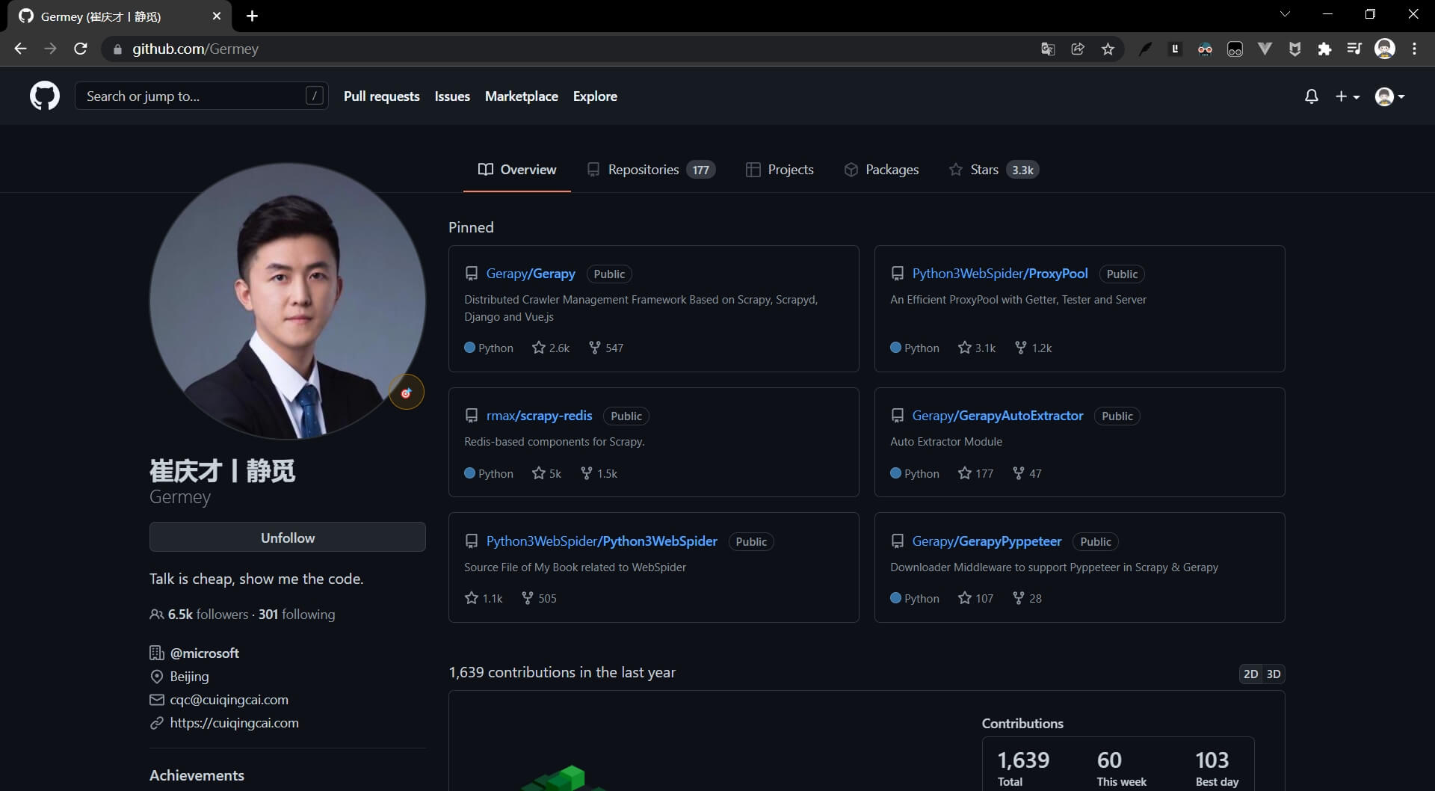View the 547 forks of Gerapy
Screen dimensions: 1435x791
pos(606,348)
